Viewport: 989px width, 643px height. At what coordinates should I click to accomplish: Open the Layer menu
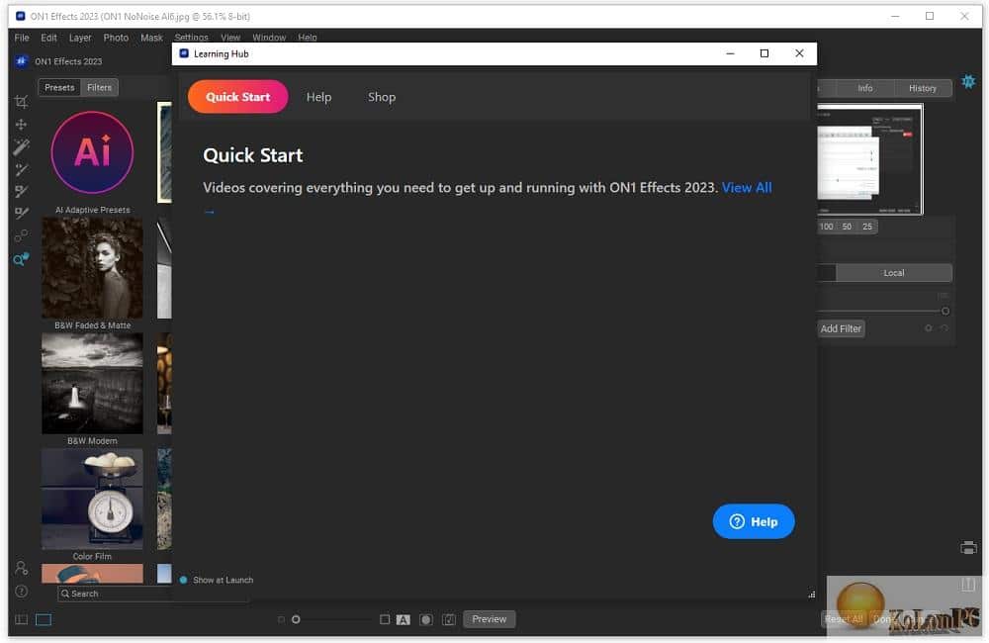pyautogui.click(x=80, y=38)
